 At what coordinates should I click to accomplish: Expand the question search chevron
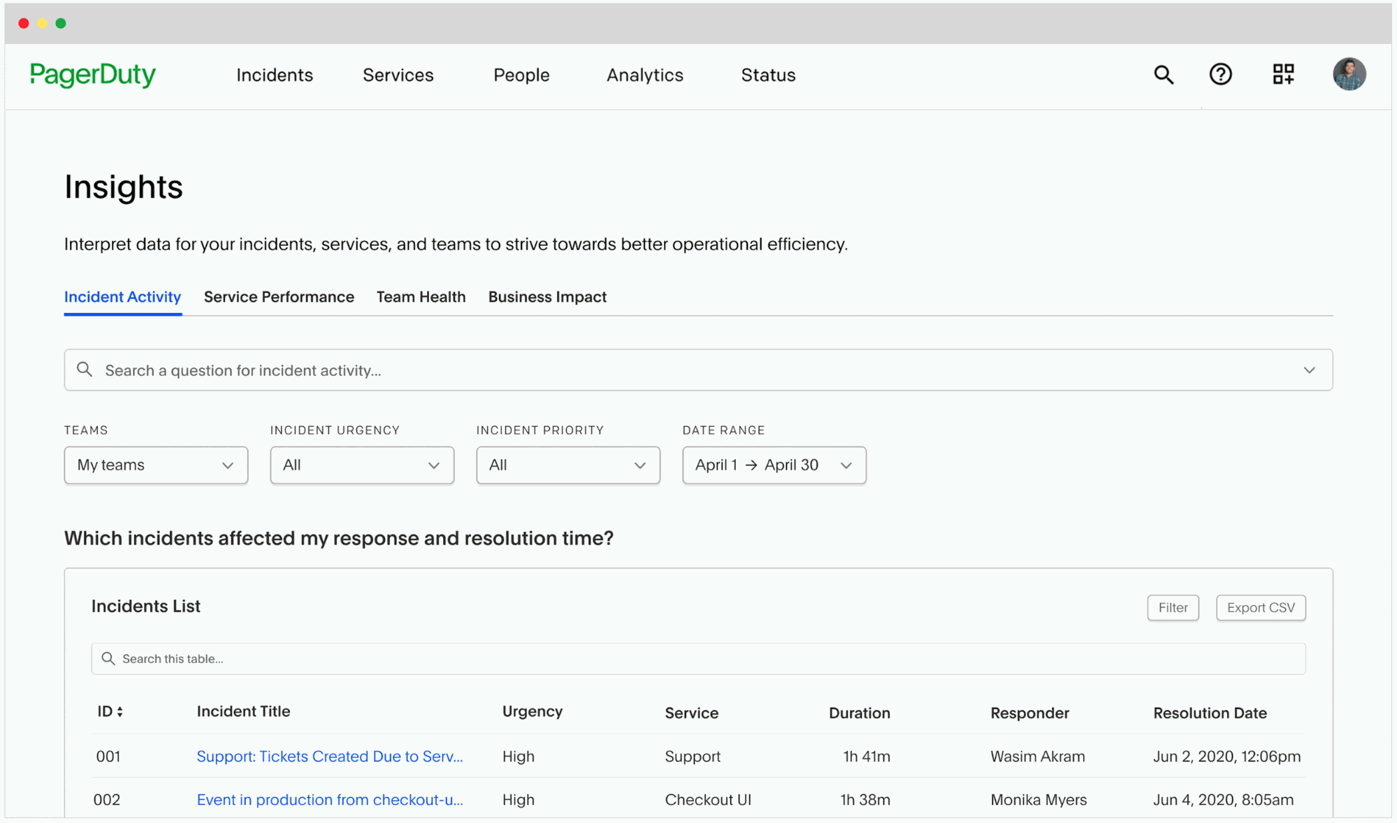click(x=1309, y=370)
